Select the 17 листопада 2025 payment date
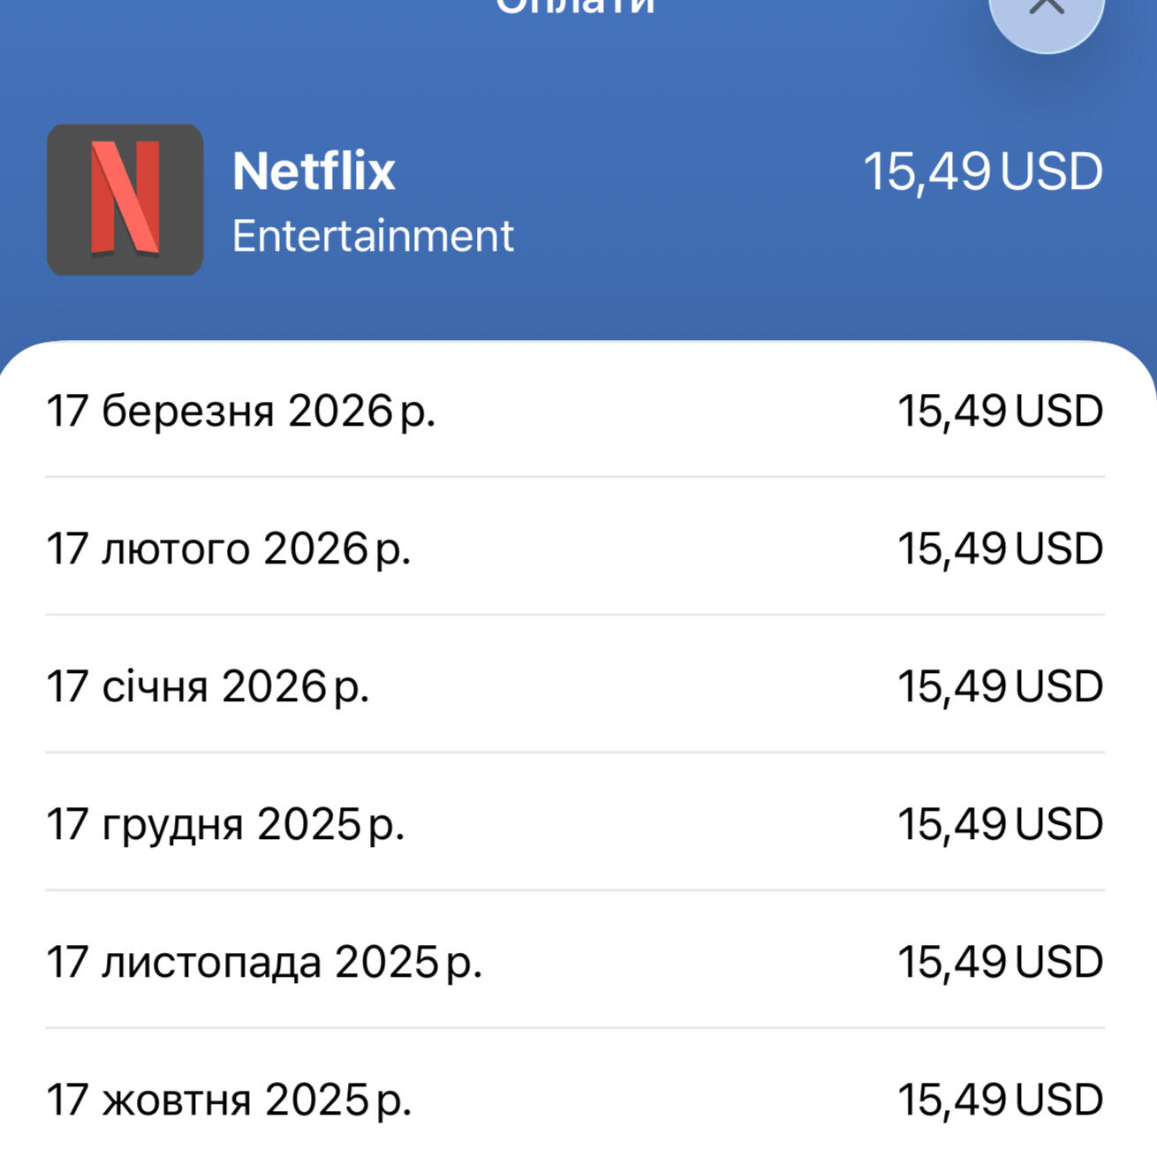This screenshot has height=1157, width=1157. (263, 963)
